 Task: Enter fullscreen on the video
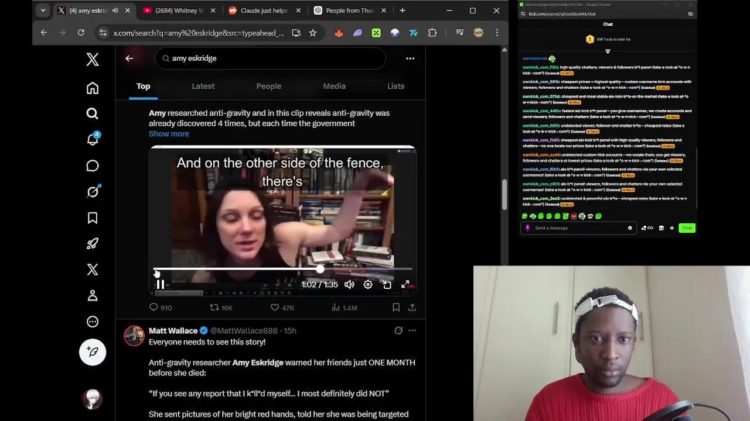tap(405, 285)
